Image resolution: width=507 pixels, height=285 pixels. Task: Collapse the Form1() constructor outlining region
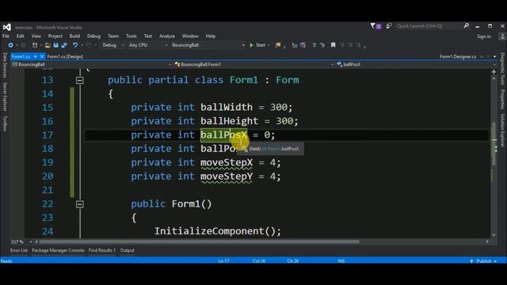point(79,204)
